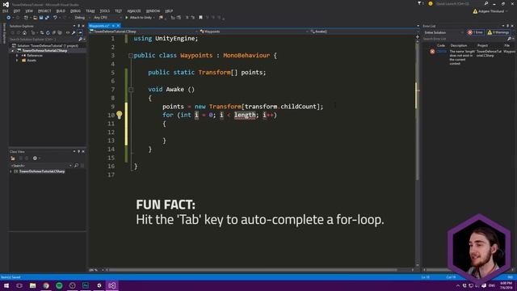Click the Class View New Folder icon
The image size is (517, 291).
(13, 158)
